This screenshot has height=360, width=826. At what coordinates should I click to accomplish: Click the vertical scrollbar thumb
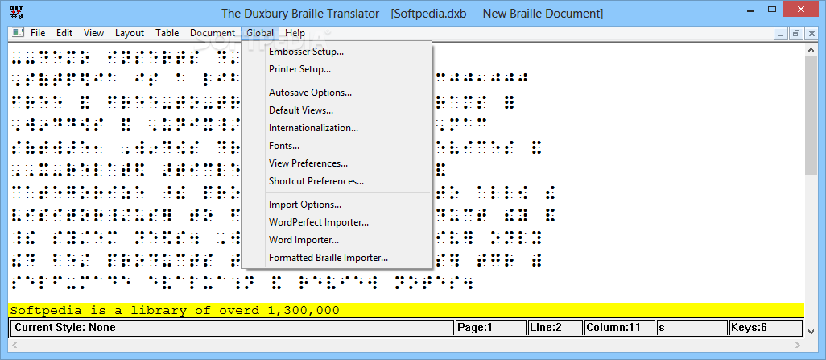coord(811,115)
